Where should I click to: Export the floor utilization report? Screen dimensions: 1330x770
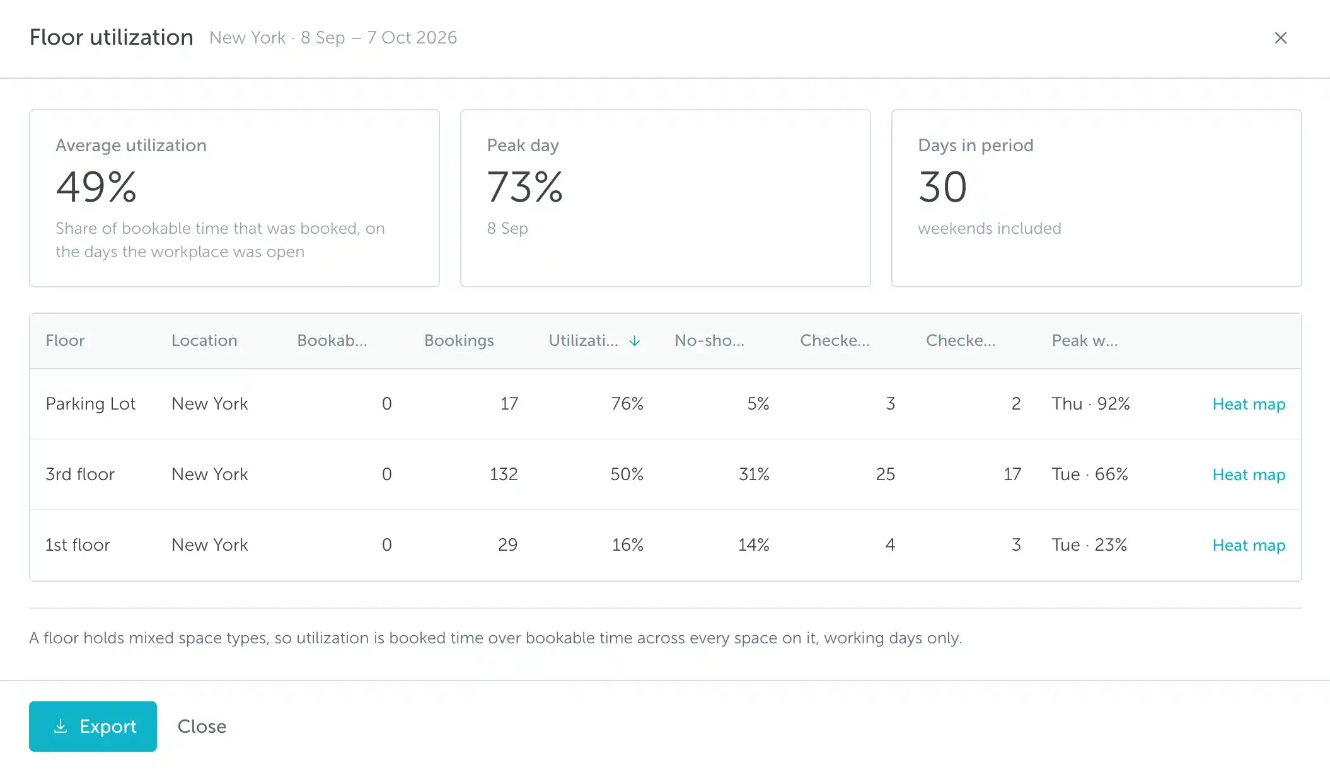coord(93,726)
